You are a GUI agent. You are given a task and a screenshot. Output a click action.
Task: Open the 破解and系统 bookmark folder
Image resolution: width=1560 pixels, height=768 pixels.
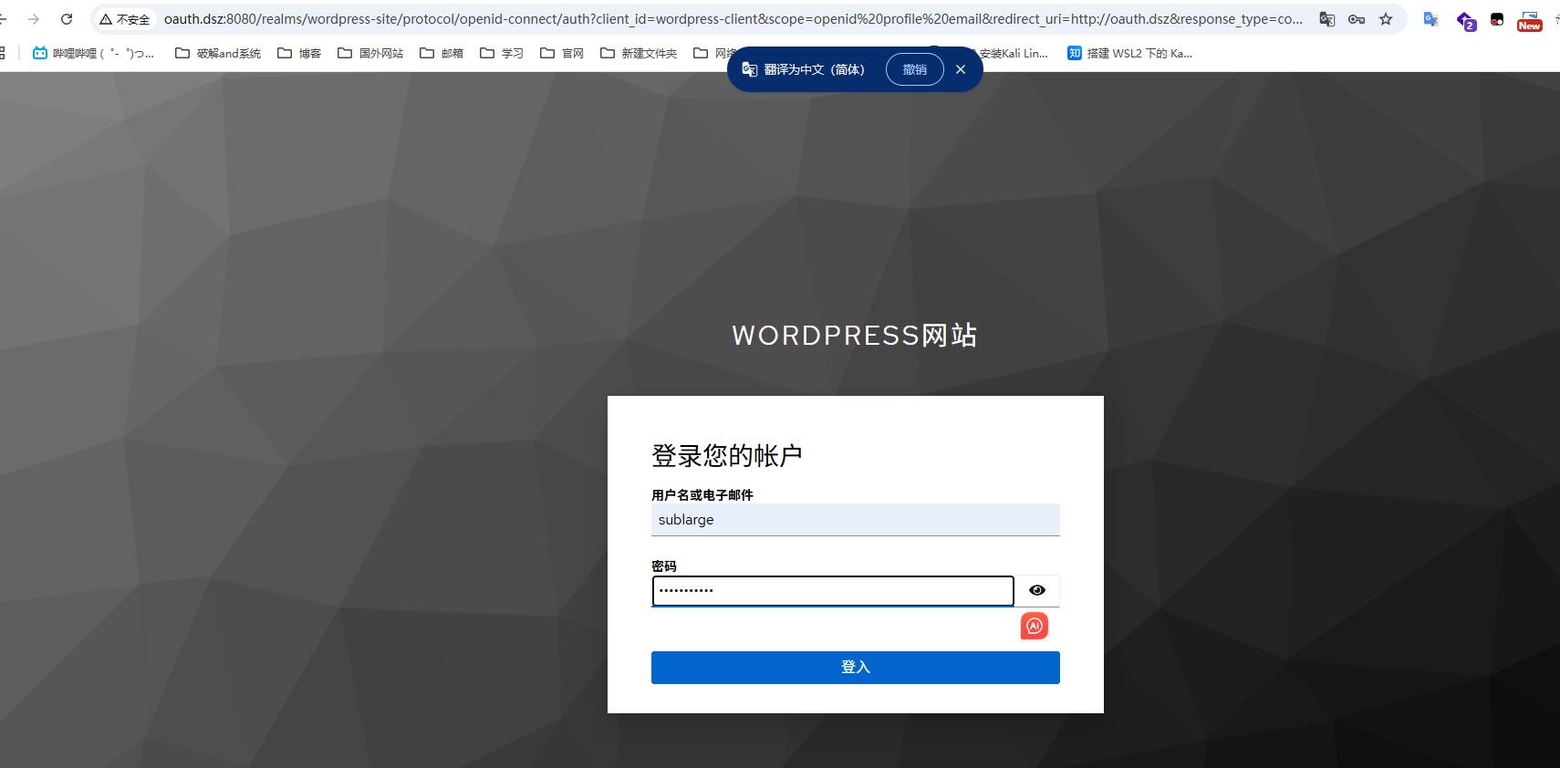(218, 54)
